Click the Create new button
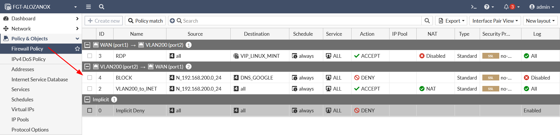The height and width of the screenshot is (135, 560). (x=104, y=21)
